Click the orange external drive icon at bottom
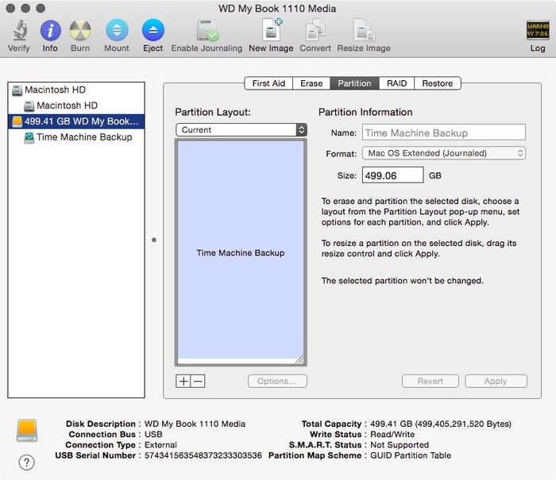 (27, 430)
